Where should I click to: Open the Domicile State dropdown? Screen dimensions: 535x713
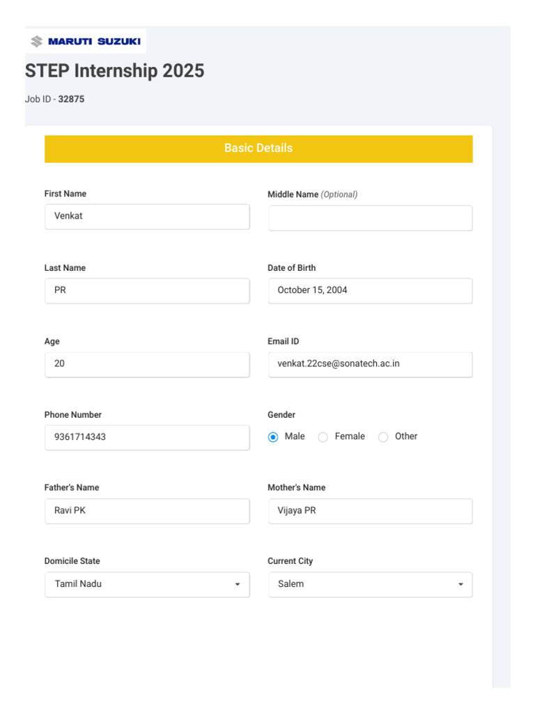(x=146, y=584)
